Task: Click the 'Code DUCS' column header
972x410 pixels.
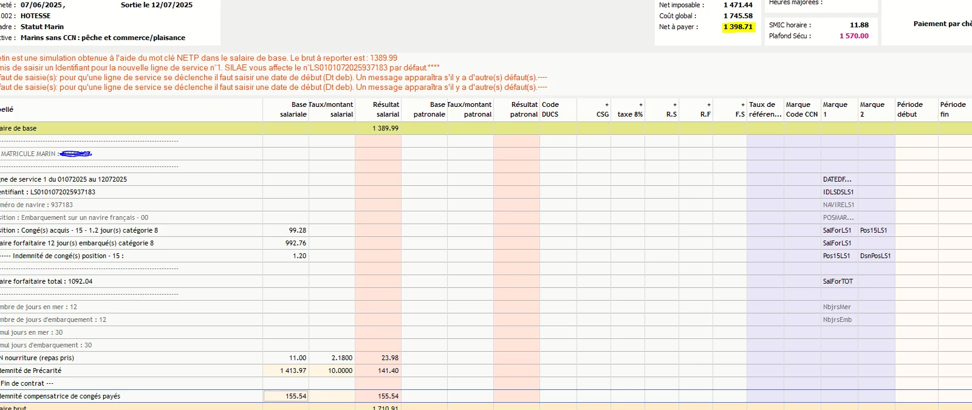Action: coord(558,109)
